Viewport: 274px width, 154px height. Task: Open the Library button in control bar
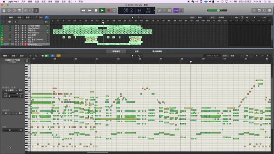pos(4,10)
